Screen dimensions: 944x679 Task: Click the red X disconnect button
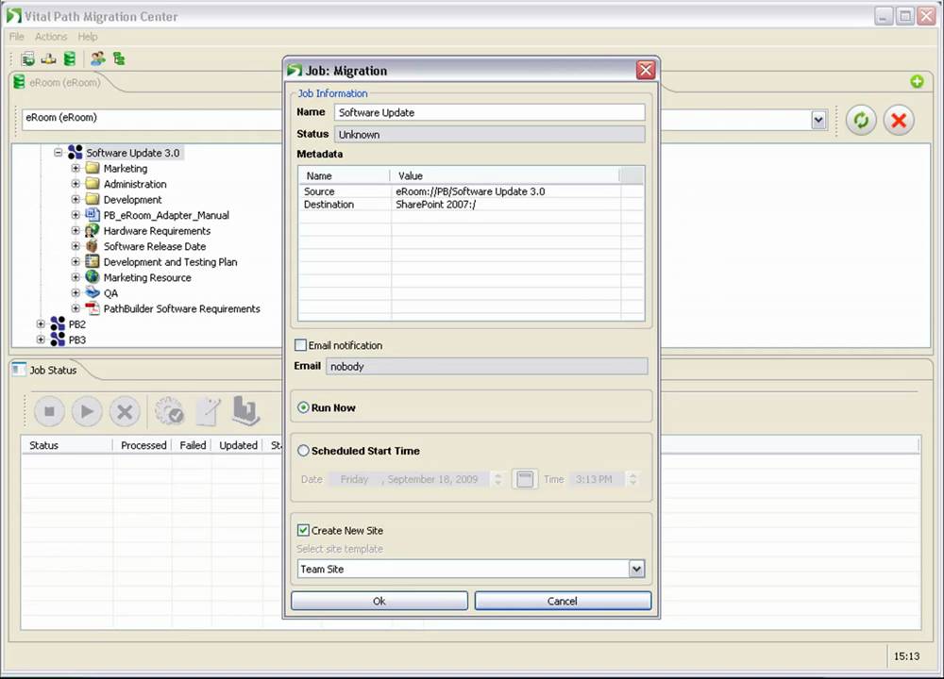[x=899, y=121]
